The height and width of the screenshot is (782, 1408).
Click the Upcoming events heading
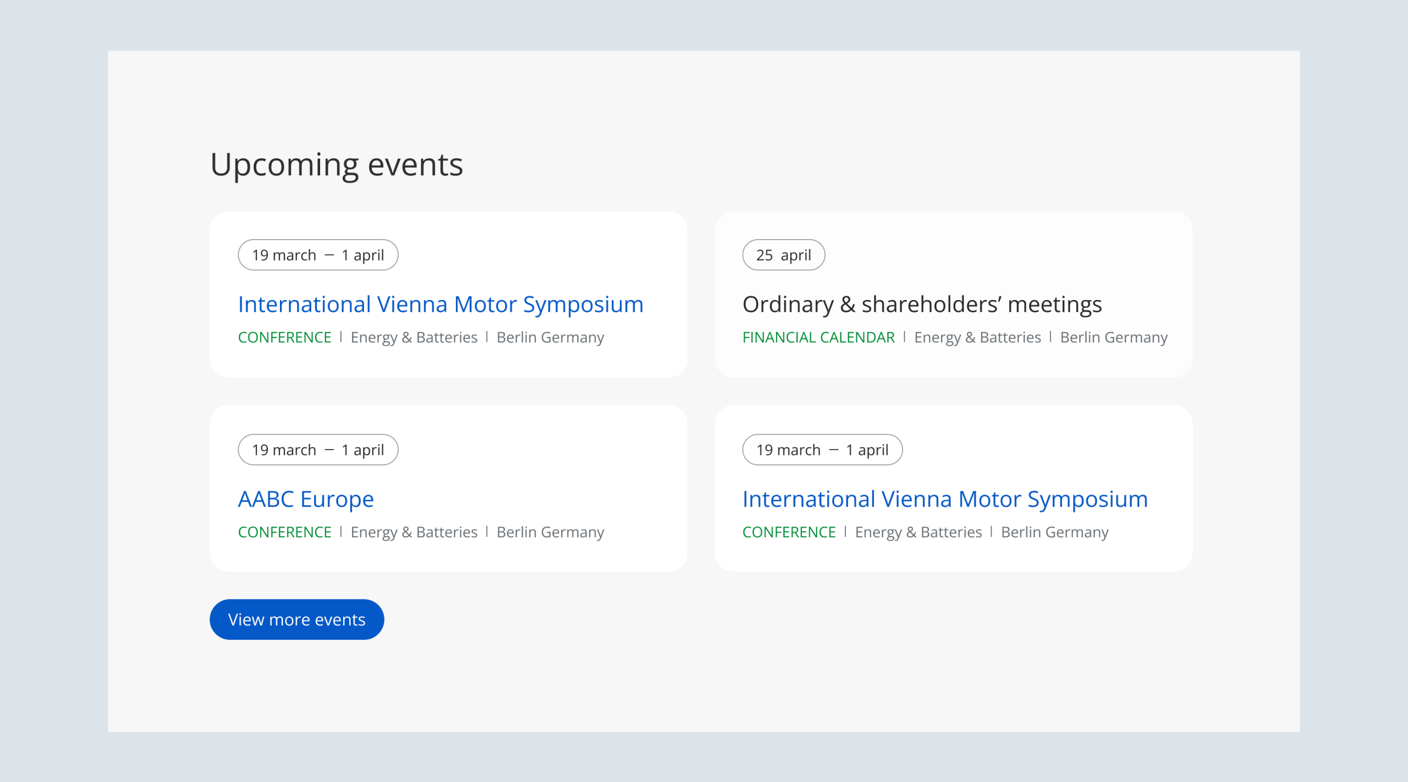[337, 164]
